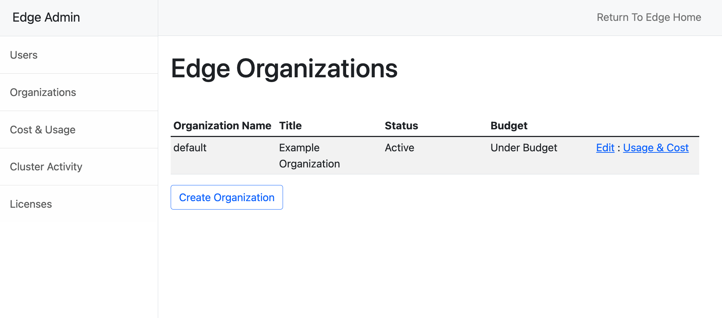This screenshot has height=318, width=722.
Task: Click the Status column header
Action: [x=401, y=126]
